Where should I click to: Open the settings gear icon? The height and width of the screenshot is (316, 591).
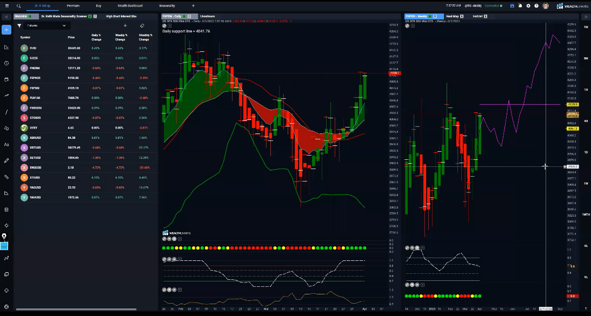click(528, 6)
